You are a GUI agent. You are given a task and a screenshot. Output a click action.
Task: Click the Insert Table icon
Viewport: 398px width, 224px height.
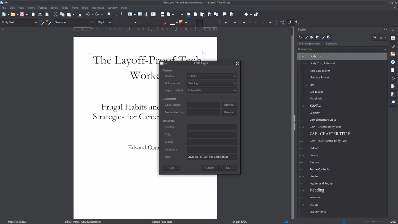coord(130,14)
